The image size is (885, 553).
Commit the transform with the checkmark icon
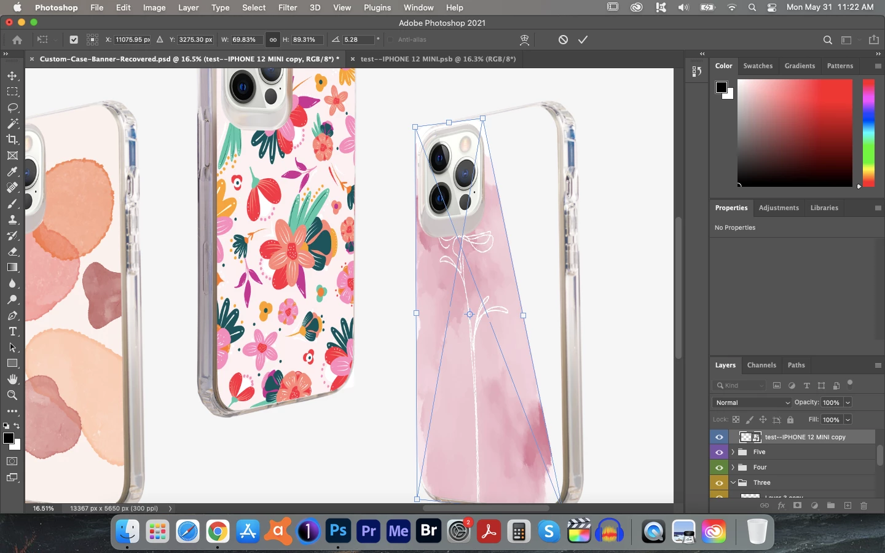[583, 39]
